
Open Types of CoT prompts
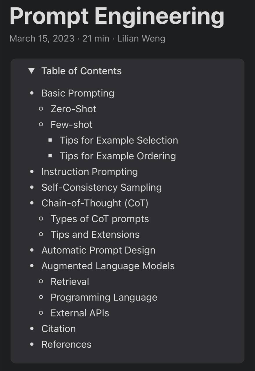point(100,219)
